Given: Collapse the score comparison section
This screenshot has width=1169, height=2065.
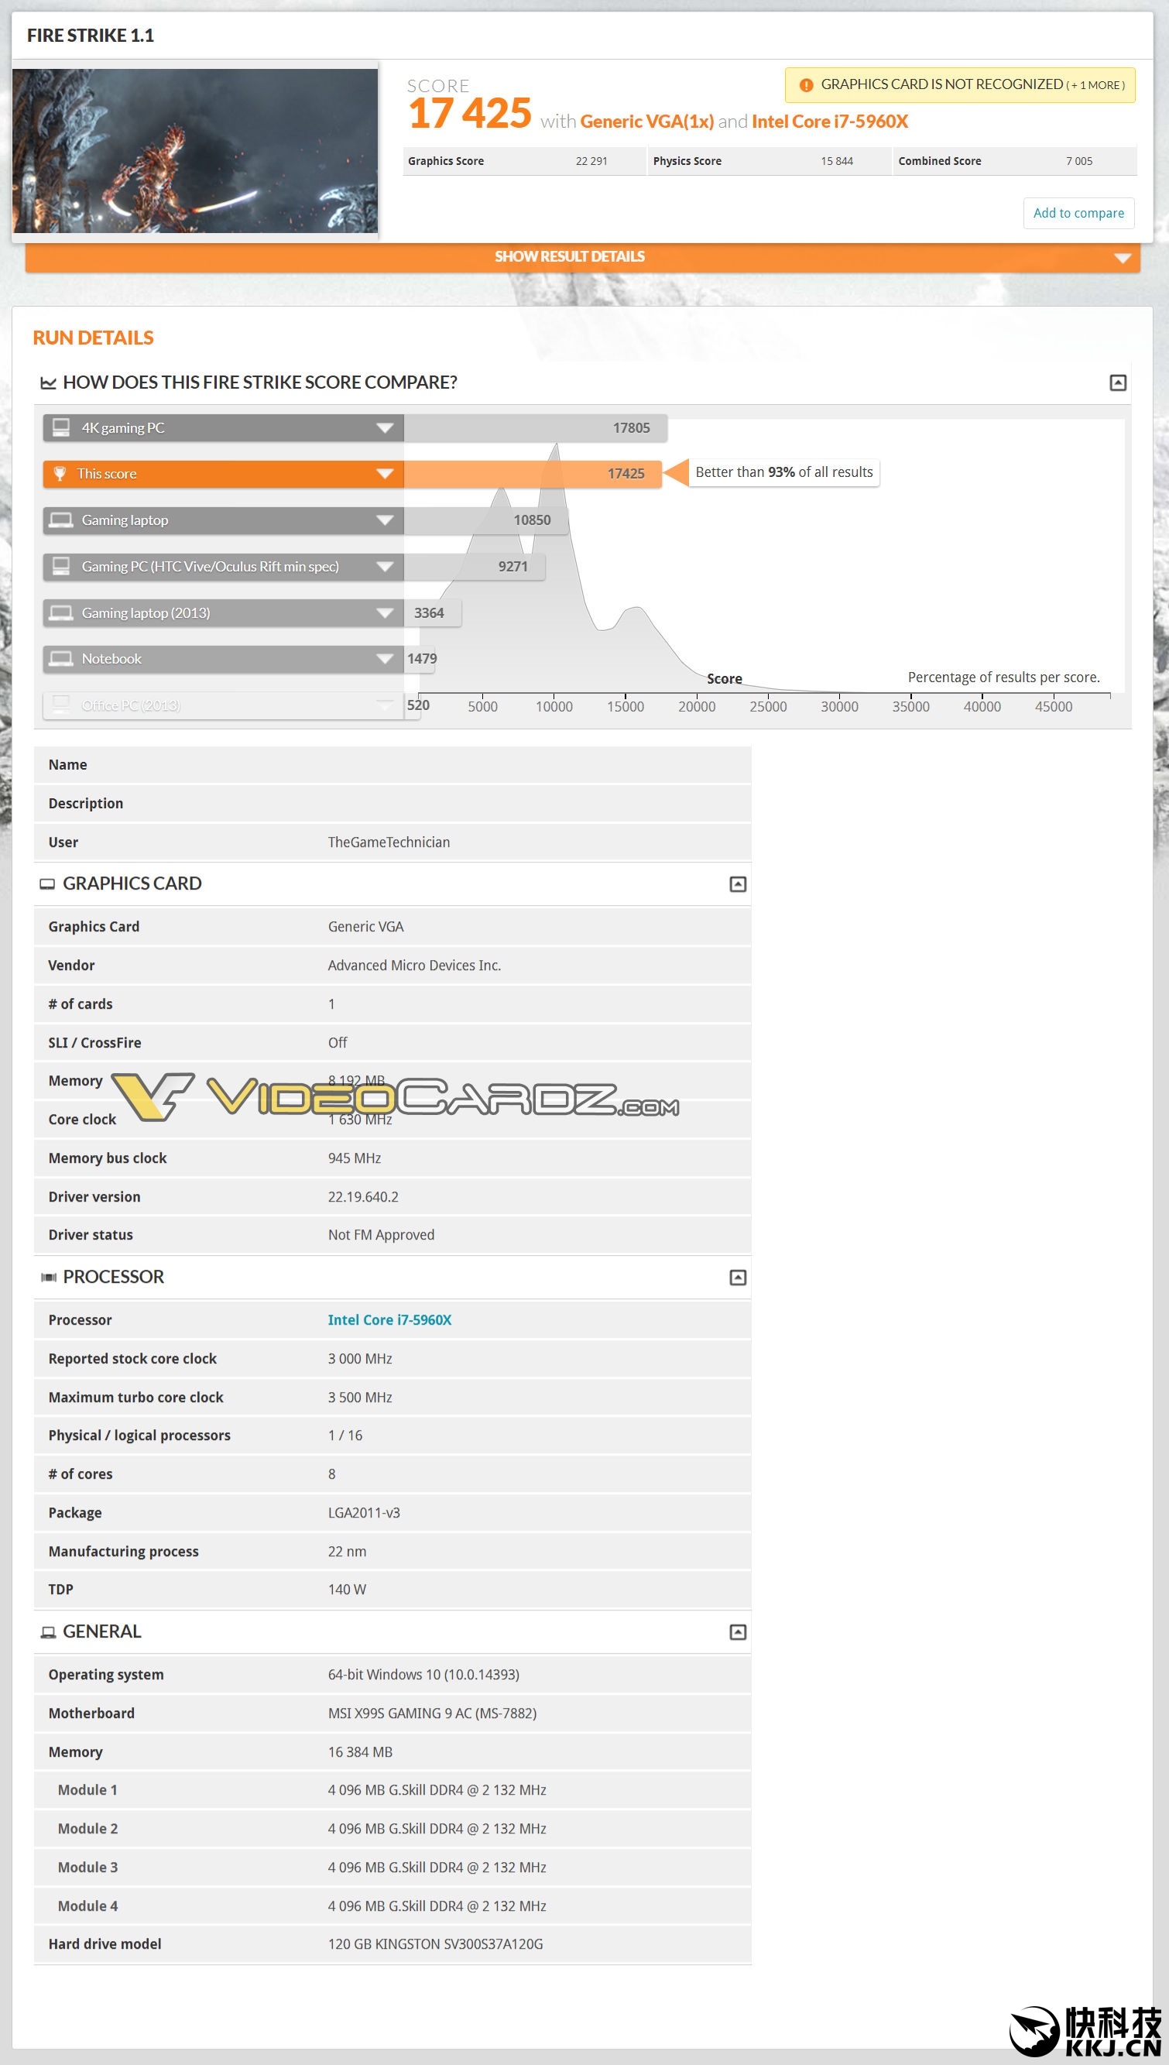Looking at the screenshot, I should [x=1118, y=383].
